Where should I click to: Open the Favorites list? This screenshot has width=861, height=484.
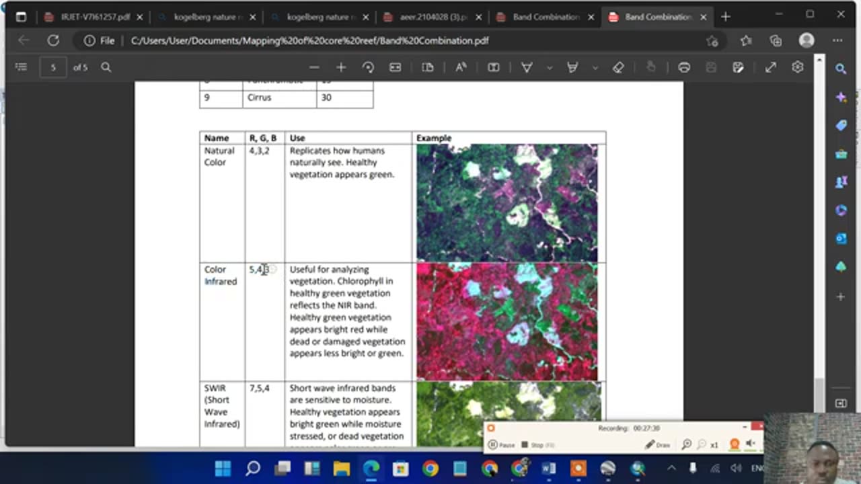pyautogui.click(x=746, y=41)
